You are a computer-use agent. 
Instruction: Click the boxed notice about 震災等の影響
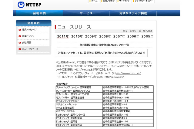pyautogui.click(x=102, y=53)
